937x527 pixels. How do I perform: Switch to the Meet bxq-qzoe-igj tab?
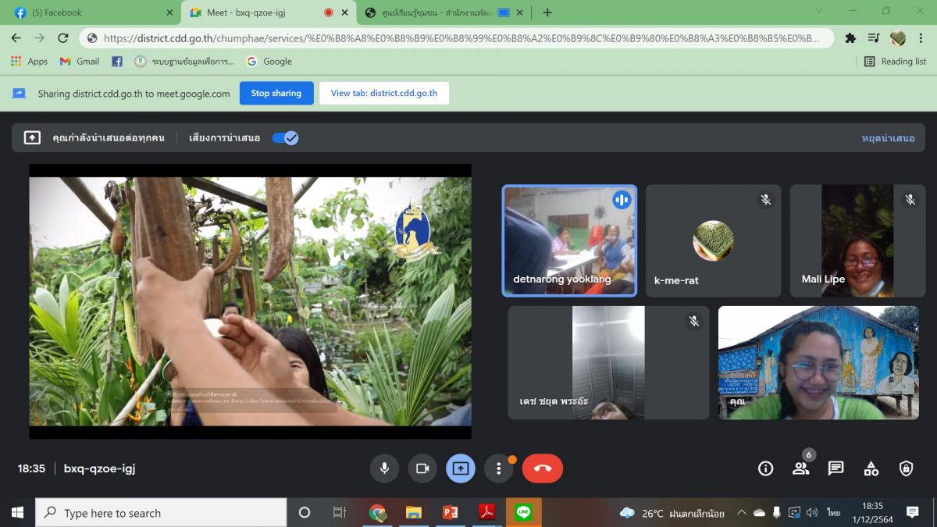(x=258, y=12)
